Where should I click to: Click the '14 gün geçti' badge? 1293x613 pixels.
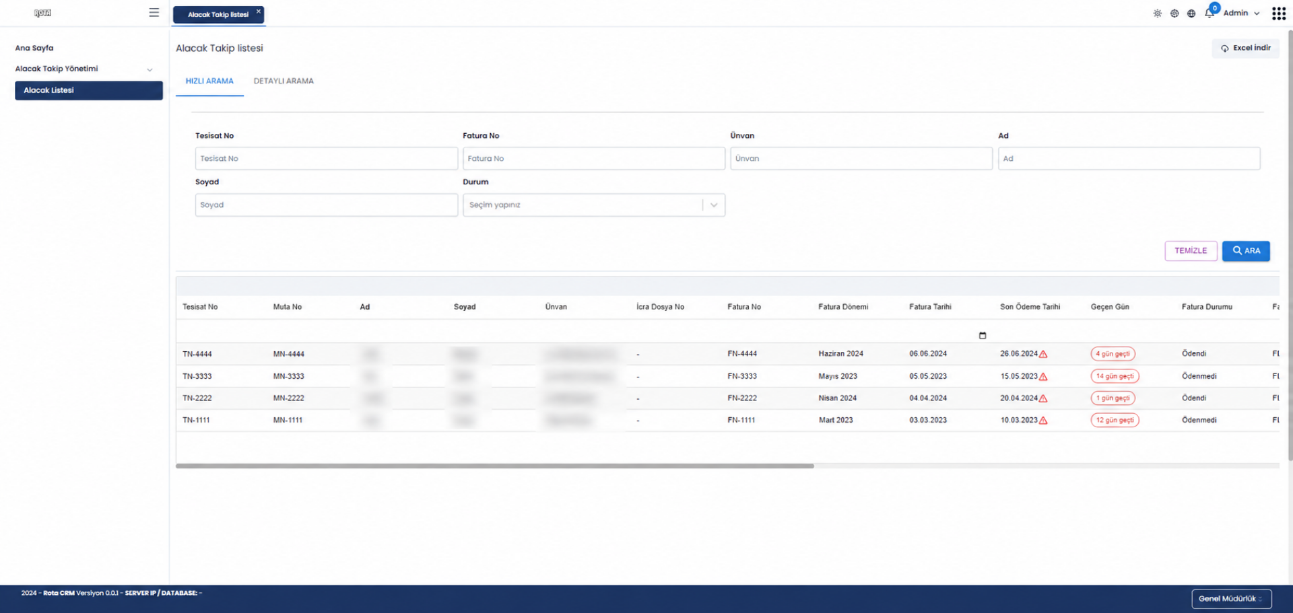click(1115, 376)
